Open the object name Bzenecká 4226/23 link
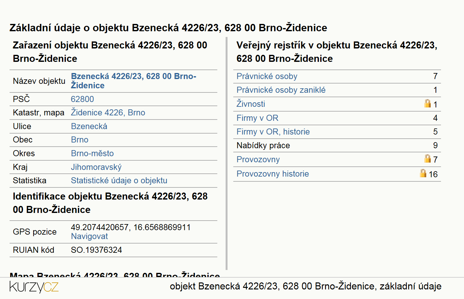 point(134,81)
